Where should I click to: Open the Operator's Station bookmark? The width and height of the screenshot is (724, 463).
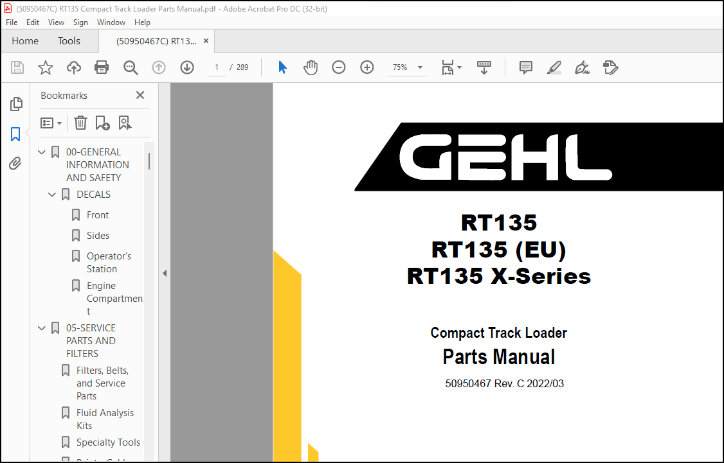point(109,263)
